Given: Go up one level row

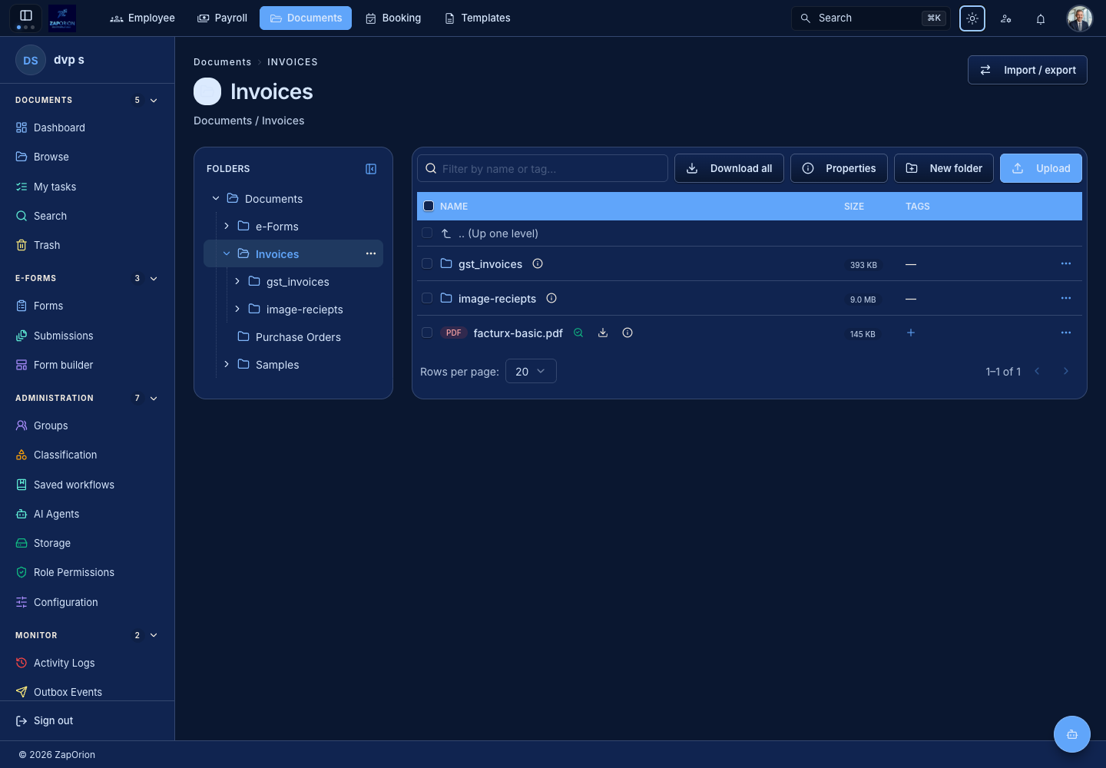Looking at the screenshot, I should (x=749, y=233).
